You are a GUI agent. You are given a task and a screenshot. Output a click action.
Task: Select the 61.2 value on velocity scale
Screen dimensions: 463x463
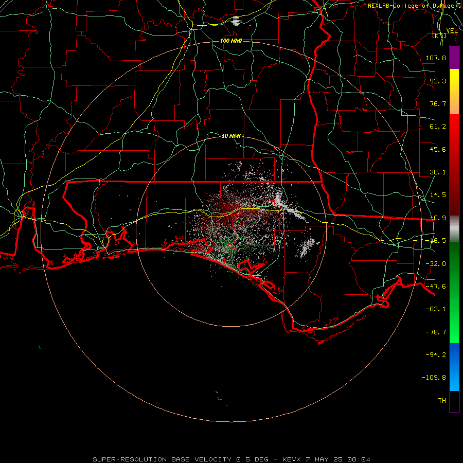(x=438, y=127)
